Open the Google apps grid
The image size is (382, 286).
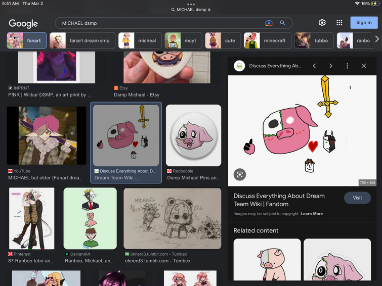coord(339,23)
